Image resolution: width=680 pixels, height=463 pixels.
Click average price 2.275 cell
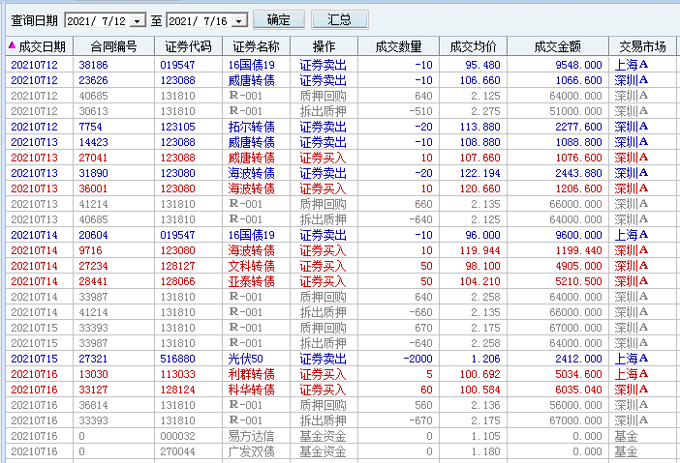(x=485, y=111)
